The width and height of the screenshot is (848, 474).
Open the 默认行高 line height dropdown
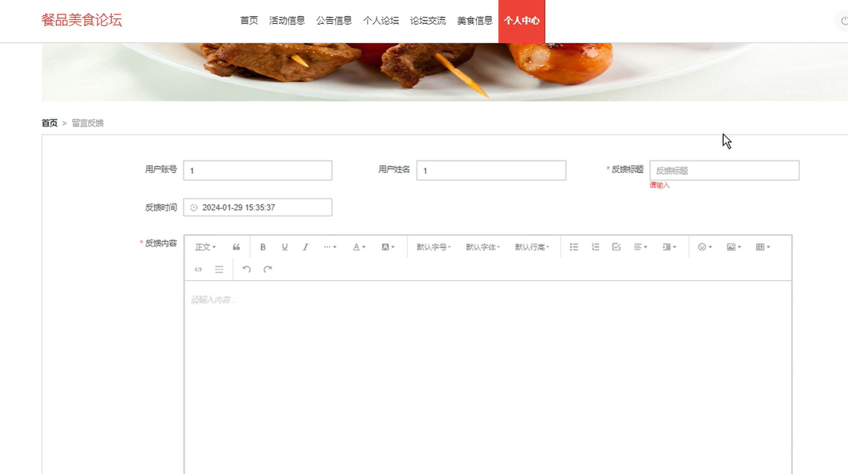coord(531,247)
